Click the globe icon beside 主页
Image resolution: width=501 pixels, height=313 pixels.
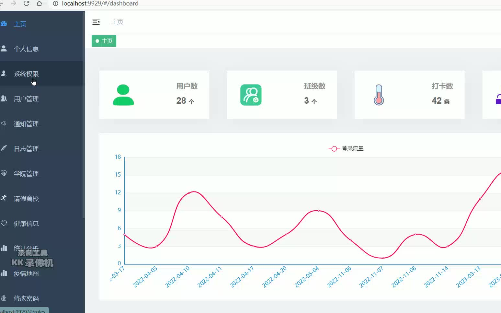4,23
